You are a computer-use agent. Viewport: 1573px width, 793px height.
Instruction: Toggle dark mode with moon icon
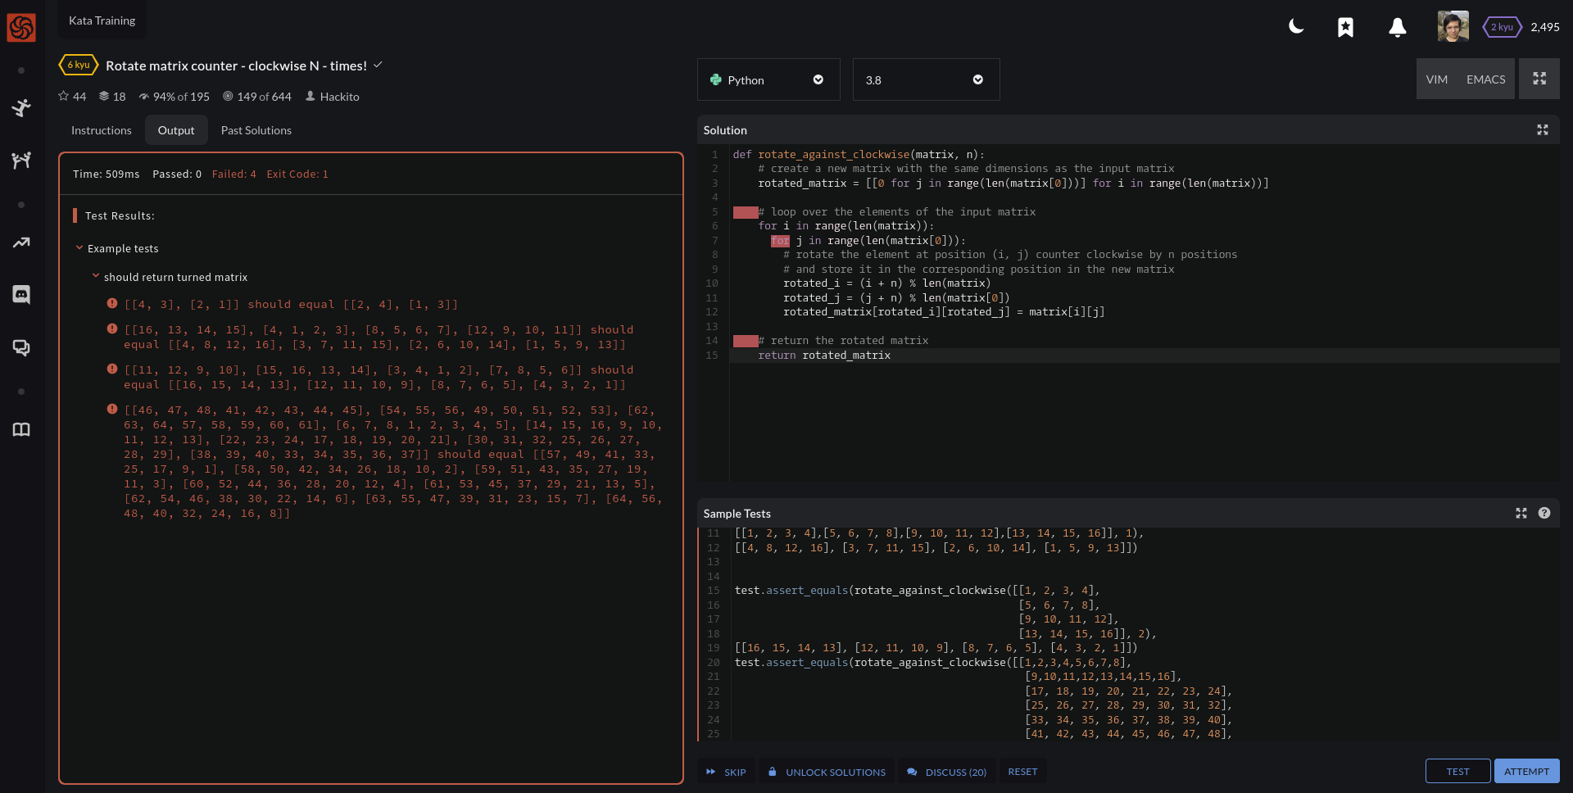(x=1296, y=27)
